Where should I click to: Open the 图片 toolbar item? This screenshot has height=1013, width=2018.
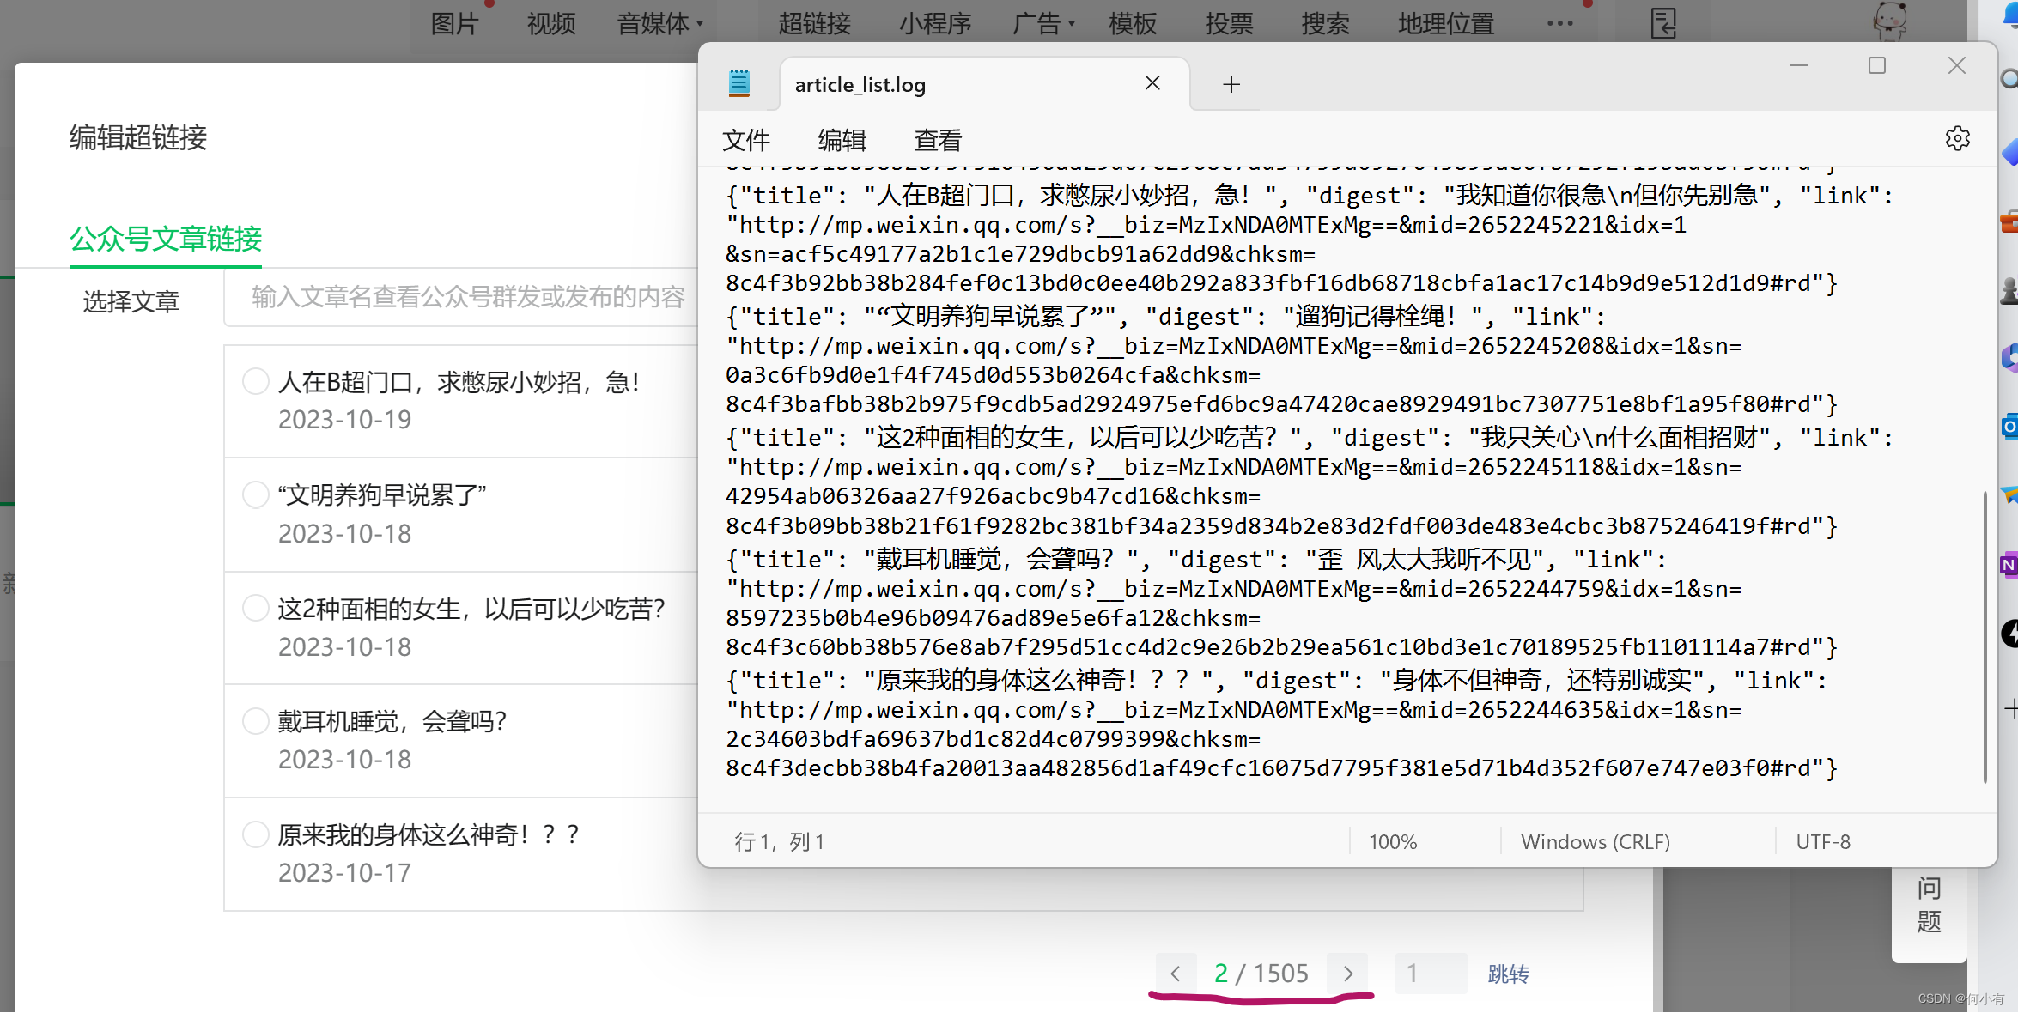tap(454, 24)
